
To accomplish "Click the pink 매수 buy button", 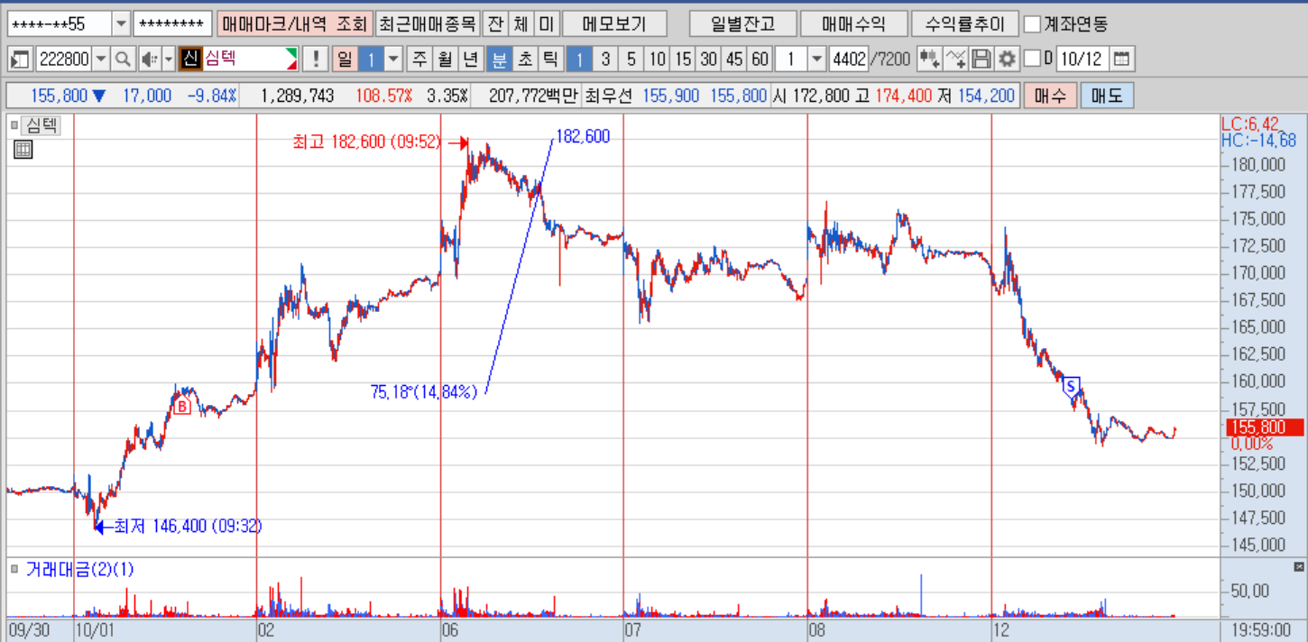I will point(1050,96).
